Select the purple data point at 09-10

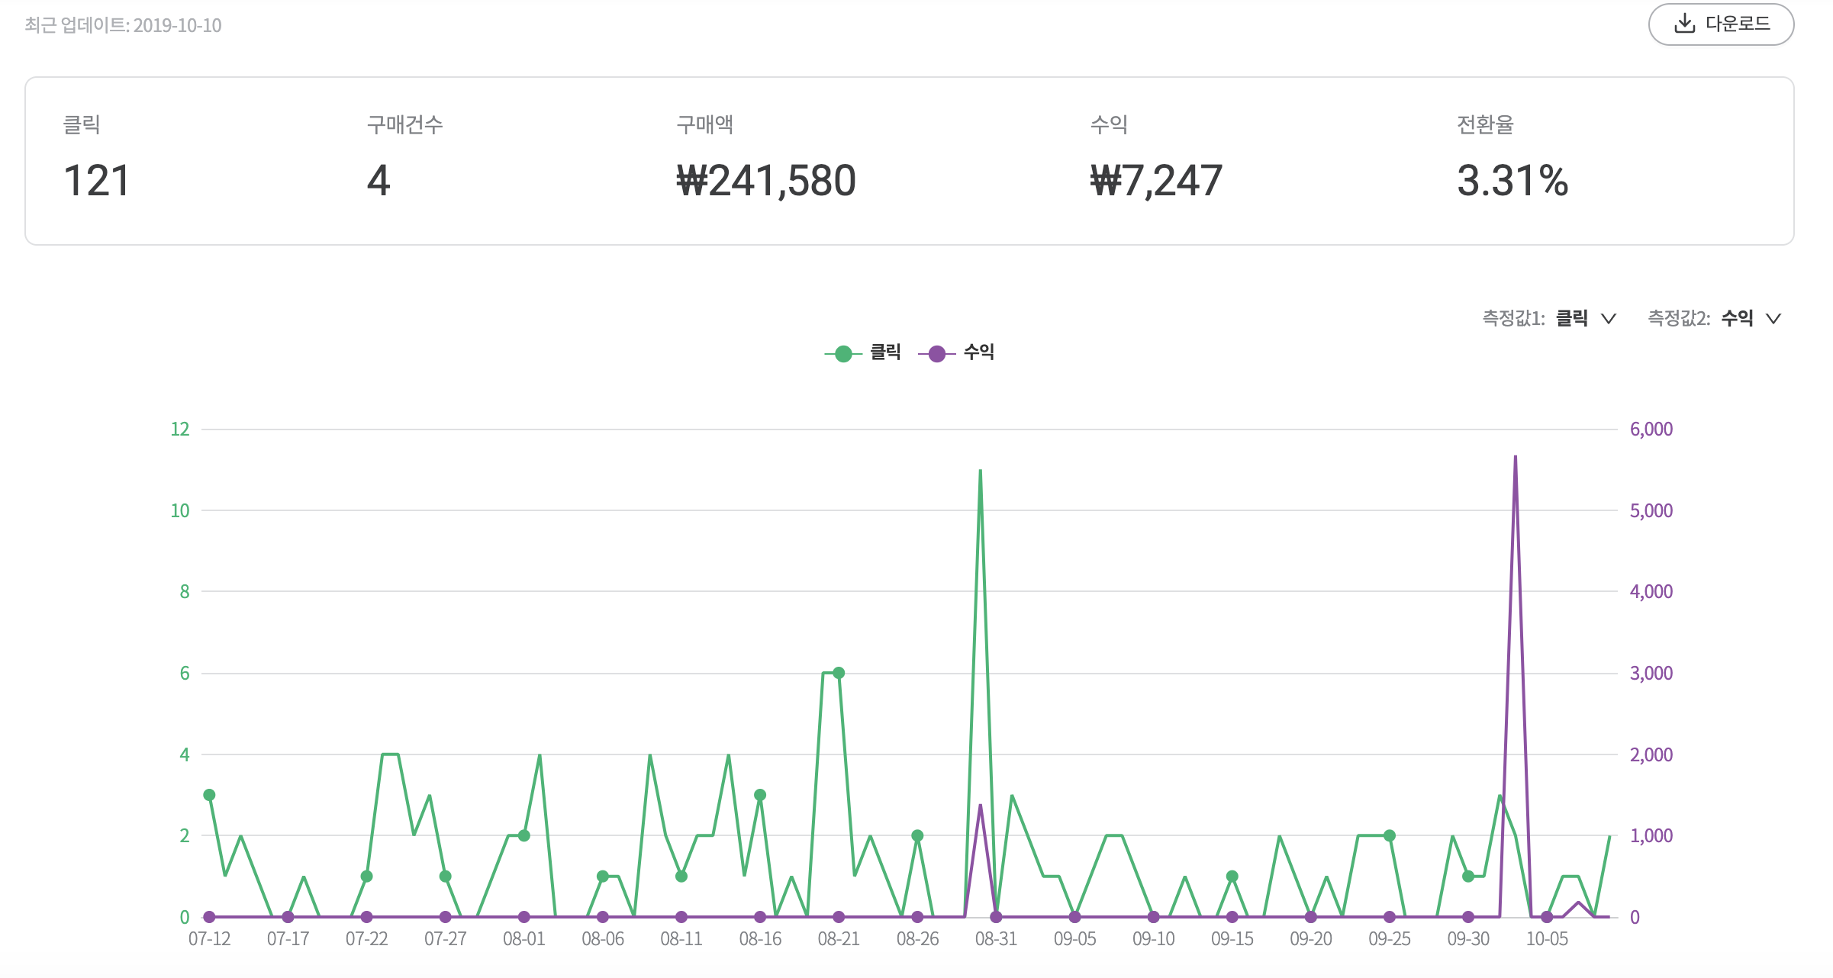tap(1154, 917)
